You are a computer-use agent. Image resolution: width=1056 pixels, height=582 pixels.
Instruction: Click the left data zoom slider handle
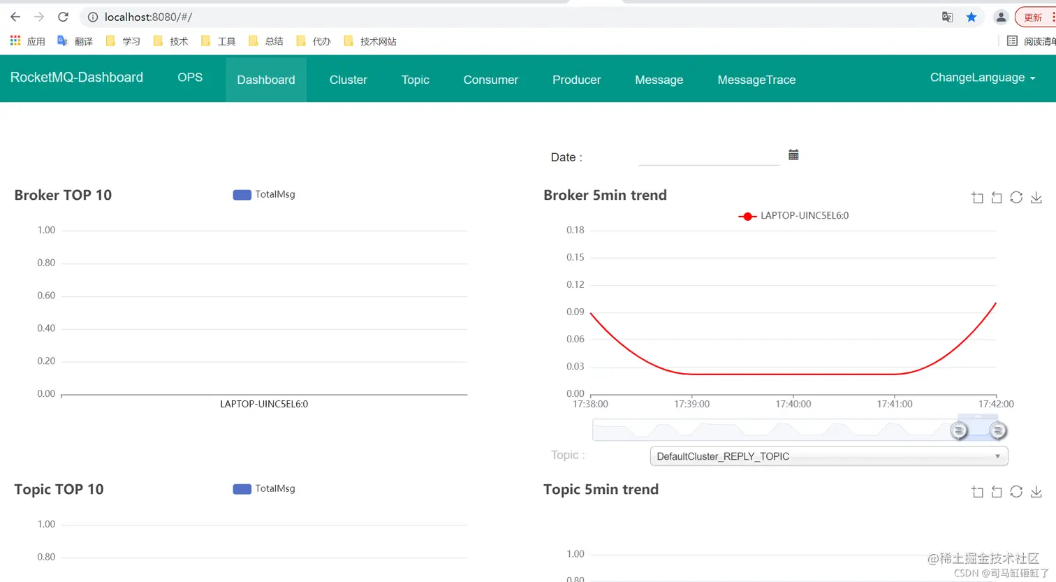pos(959,430)
